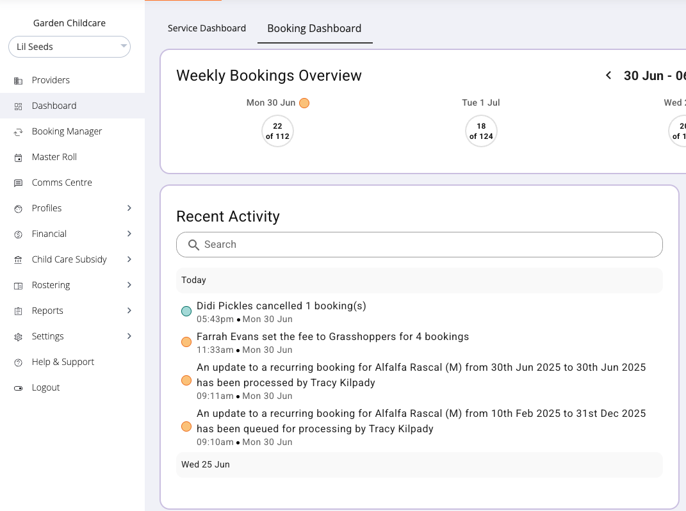
Task: Click the Reports clipboard icon
Action: pos(19,311)
